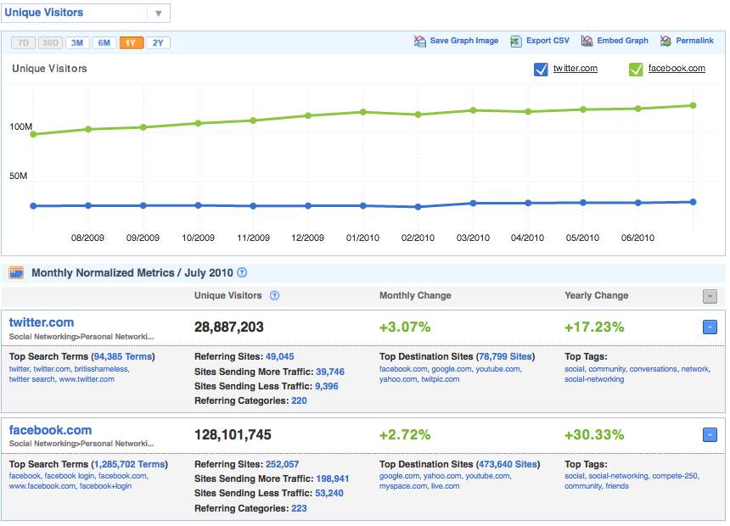Open myspace.com destination site link
The image size is (730, 526).
pyautogui.click(x=403, y=486)
